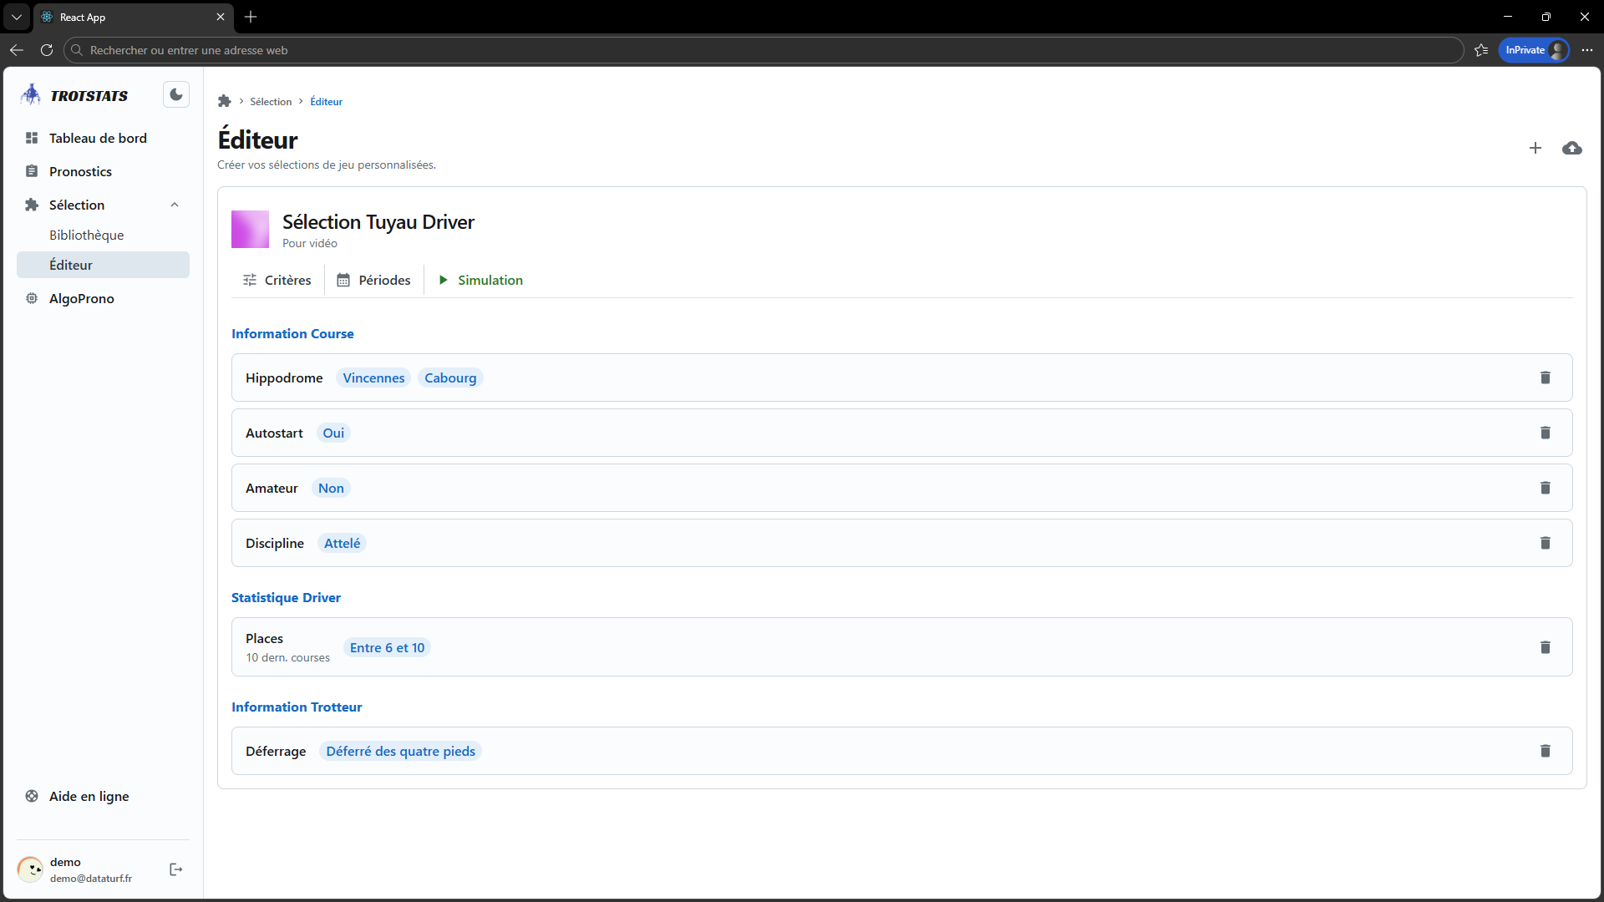This screenshot has height=902, width=1604.
Task: Switch to the Critères tab
Action: (x=277, y=280)
